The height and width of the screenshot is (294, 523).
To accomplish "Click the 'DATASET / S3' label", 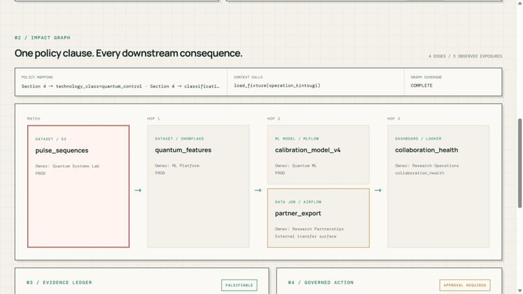I will click(51, 139).
